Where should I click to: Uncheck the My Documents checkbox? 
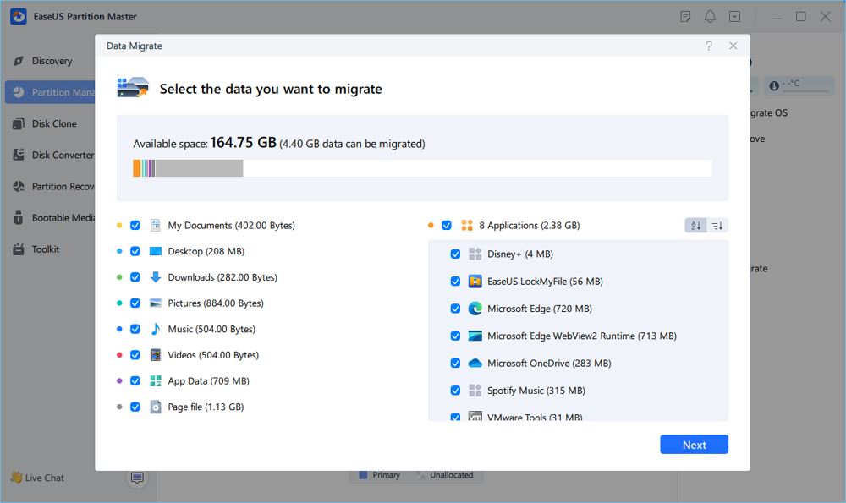(x=135, y=226)
